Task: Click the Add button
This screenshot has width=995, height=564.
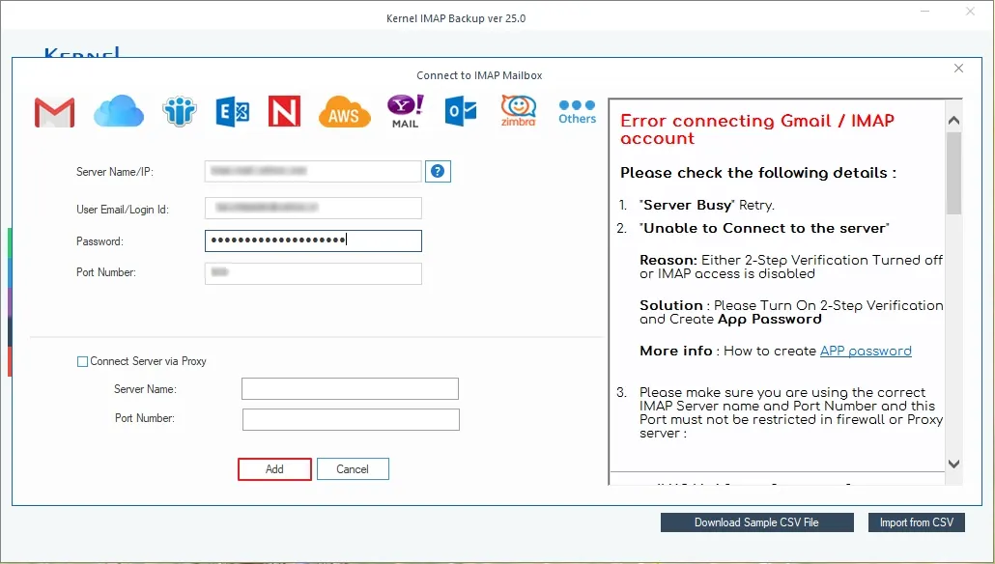Action: pyautogui.click(x=274, y=469)
